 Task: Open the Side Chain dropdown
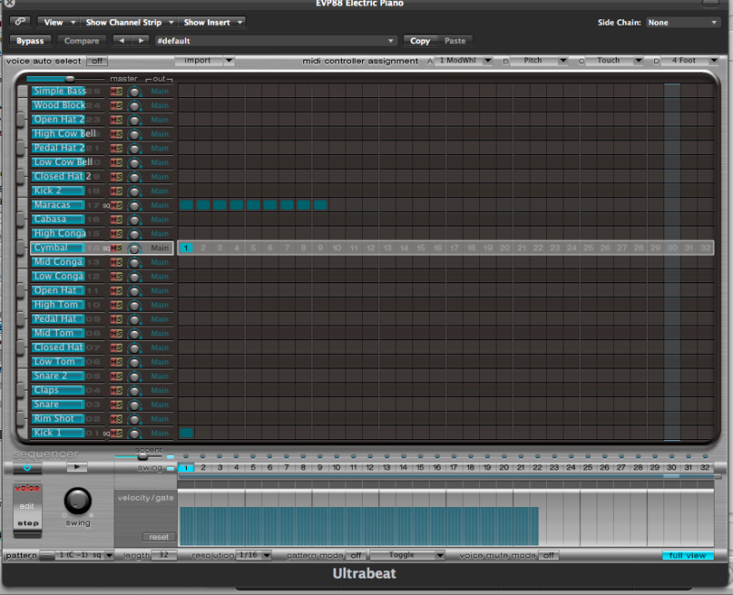pos(682,22)
